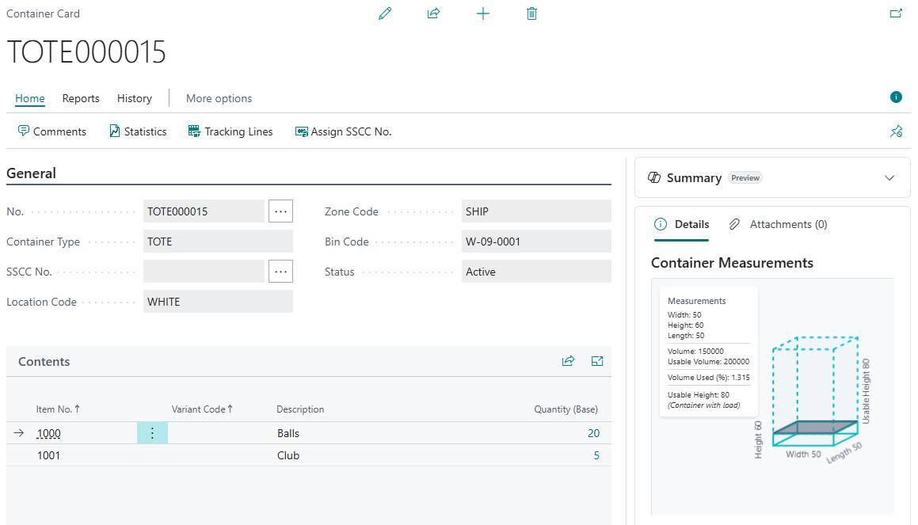918x525 pixels.
Task: Switch to the Reports menu tab
Action: [81, 98]
